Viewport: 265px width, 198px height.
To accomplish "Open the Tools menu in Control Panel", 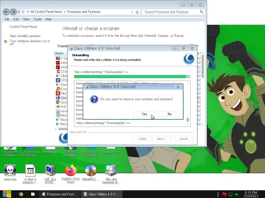I will (38, 19).
